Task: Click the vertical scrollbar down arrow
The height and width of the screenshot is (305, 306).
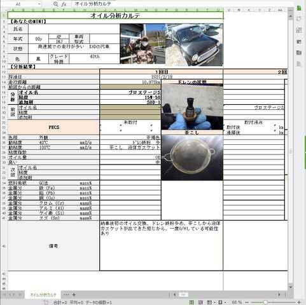Action: pos(291,287)
